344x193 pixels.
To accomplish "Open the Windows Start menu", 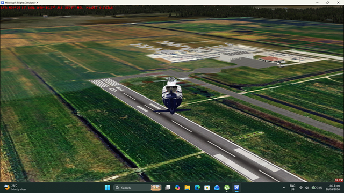I will 107,188.
